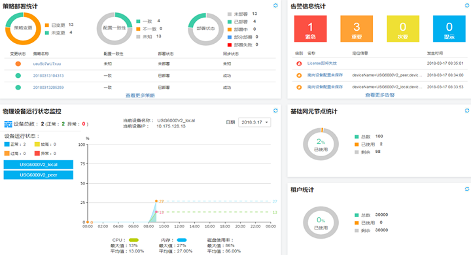Screen dimensions: 471x255
Task: Select the USG6000V2_local device button
Action: [39, 165]
